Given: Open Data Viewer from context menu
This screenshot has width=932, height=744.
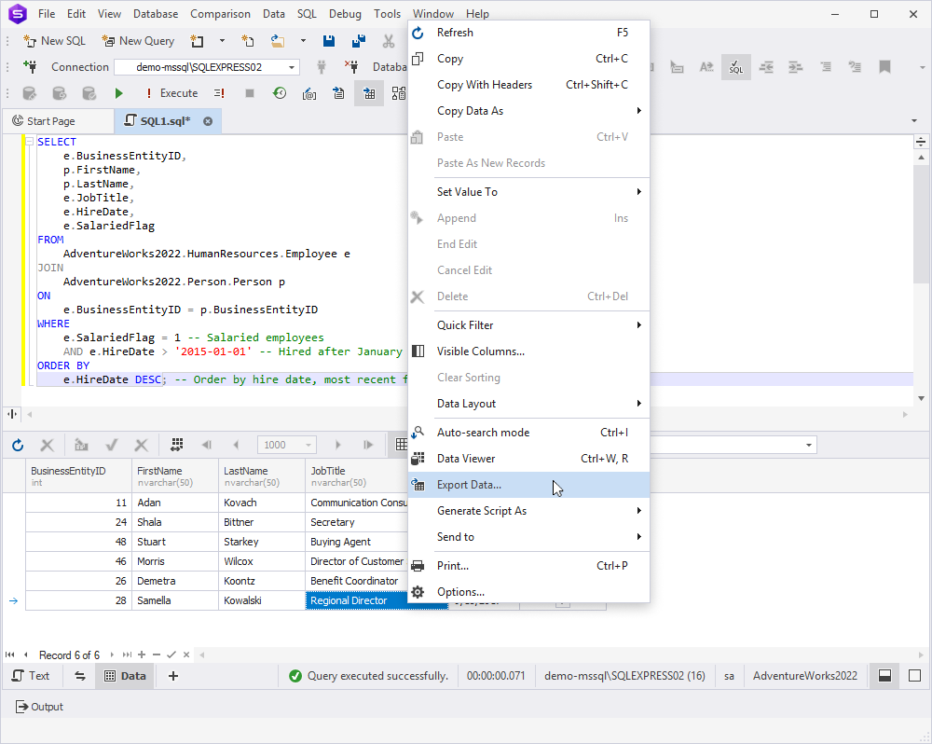Looking at the screenshot, I should tap(529, 459).
